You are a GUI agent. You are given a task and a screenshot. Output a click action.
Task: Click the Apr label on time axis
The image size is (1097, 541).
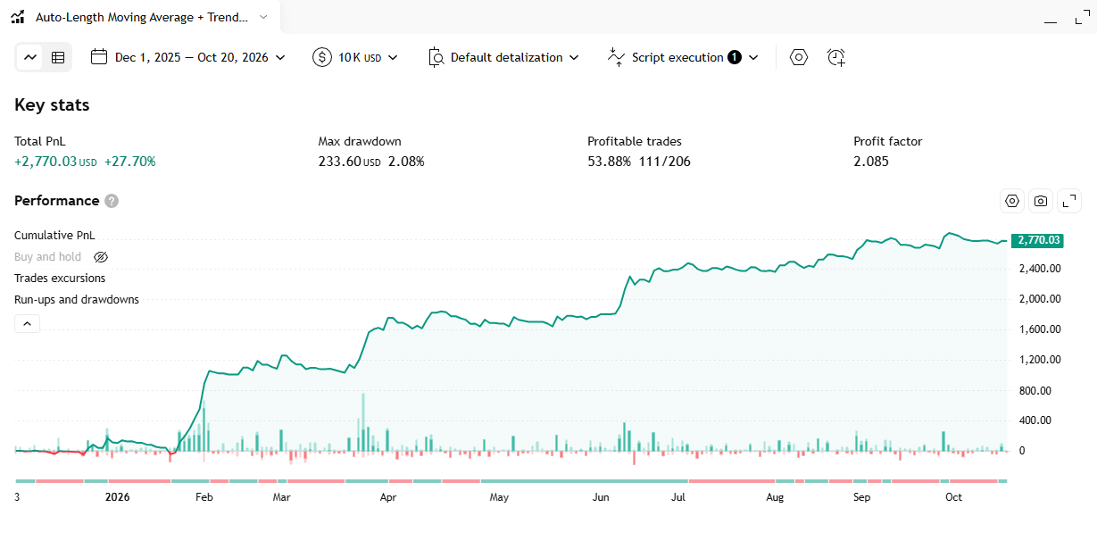pos(388,497)
